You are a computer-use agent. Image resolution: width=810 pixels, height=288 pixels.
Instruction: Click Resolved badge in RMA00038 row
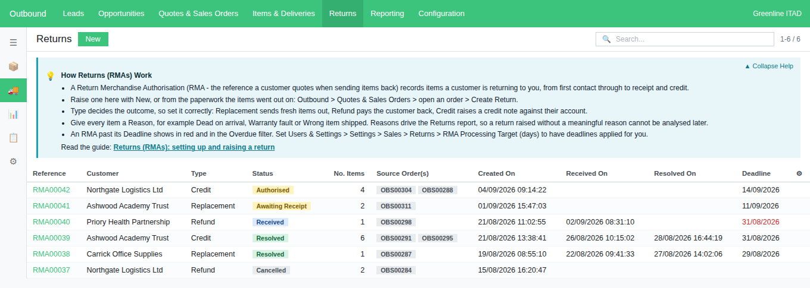coord(270,254)
